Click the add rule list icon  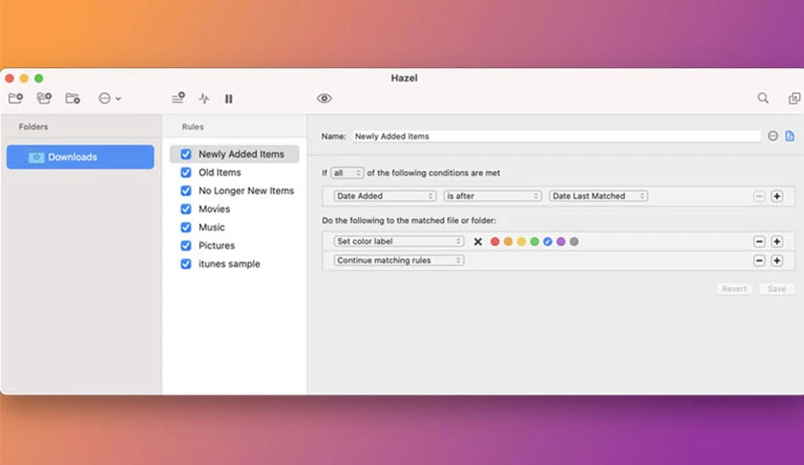(178, 98)
